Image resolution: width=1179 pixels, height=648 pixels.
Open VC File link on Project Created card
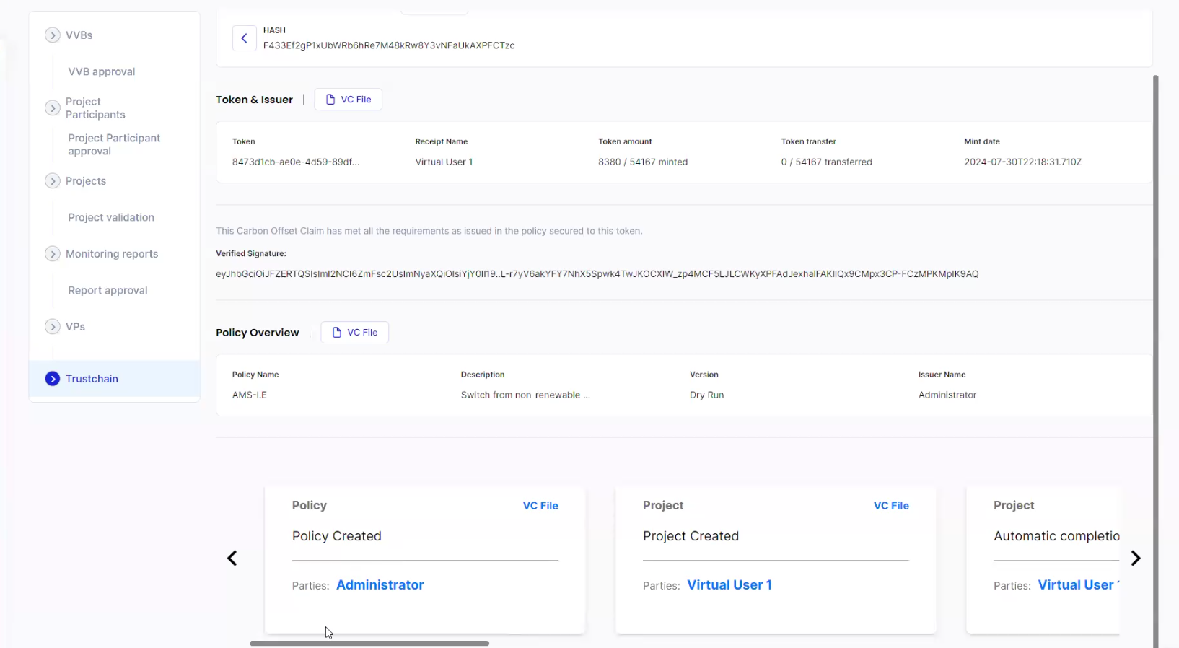click(x=890, y=506)
